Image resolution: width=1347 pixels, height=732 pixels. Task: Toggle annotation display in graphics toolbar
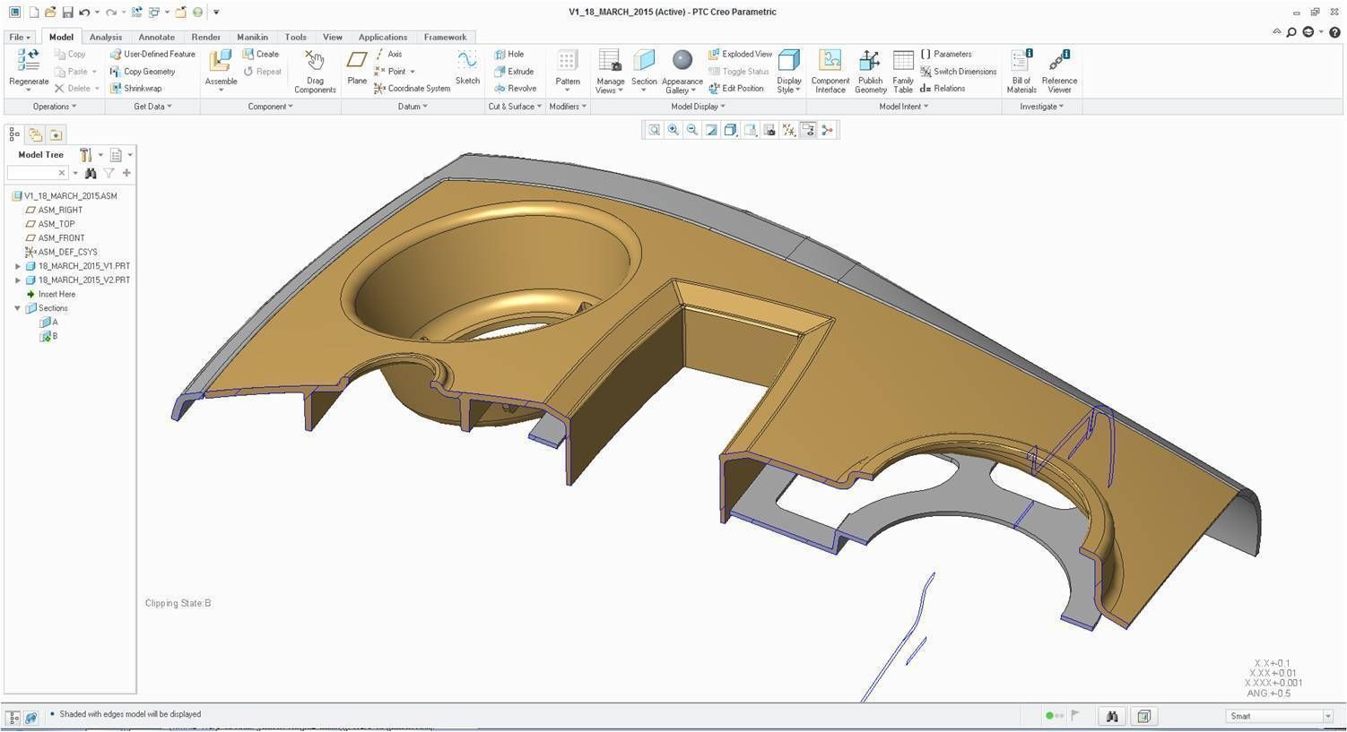click(x=808, y=130)
